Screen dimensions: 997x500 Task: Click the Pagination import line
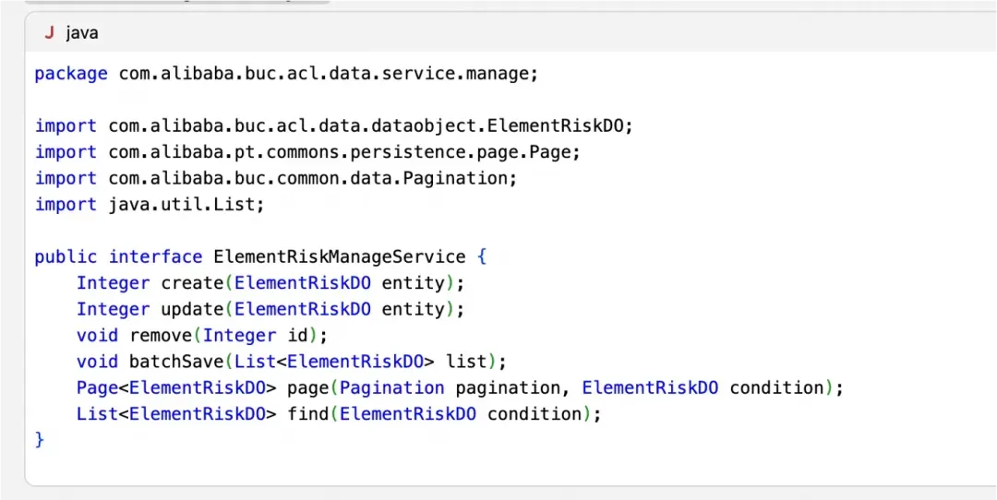click(x=275, y=178)
